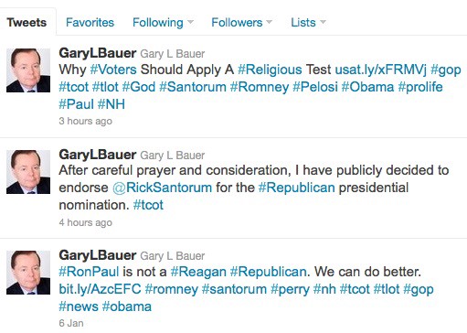
Task: Click the #prolife hashtag
Action: click(x=420, y=87)
